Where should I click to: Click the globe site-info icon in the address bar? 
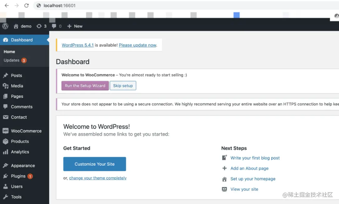[39, 6]
